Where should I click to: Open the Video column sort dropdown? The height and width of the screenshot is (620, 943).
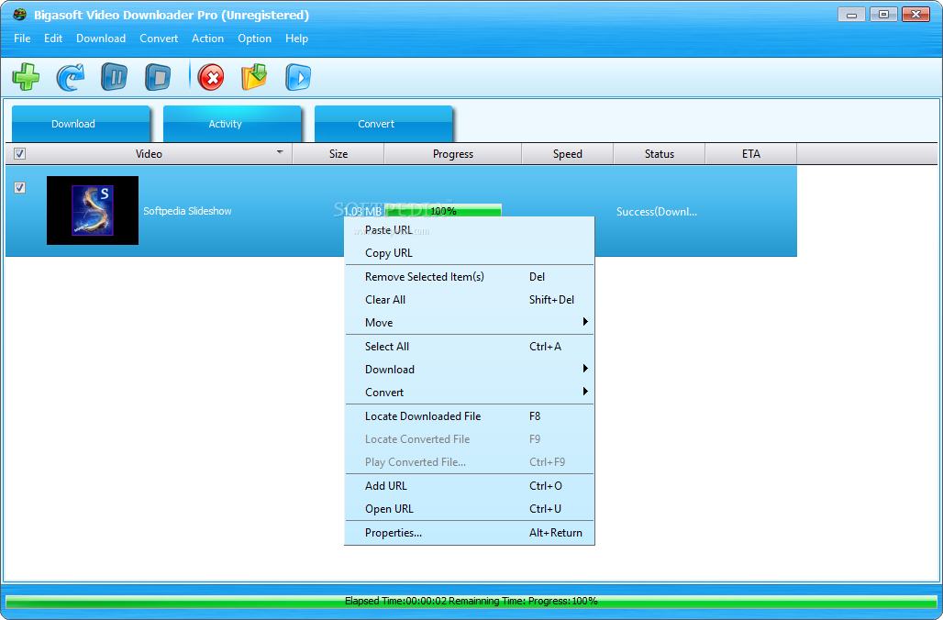pyautogui.click(x=280, y=153)
